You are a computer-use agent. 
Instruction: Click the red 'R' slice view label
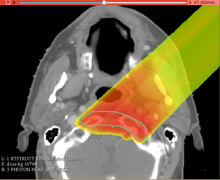coord(8,2)
